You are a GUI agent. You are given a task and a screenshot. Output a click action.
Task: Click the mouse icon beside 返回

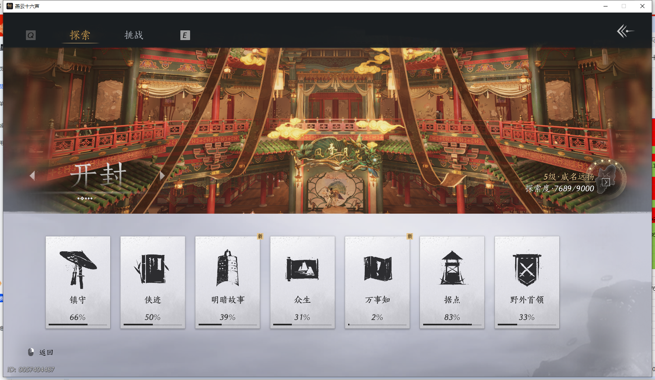click(31, 352)
